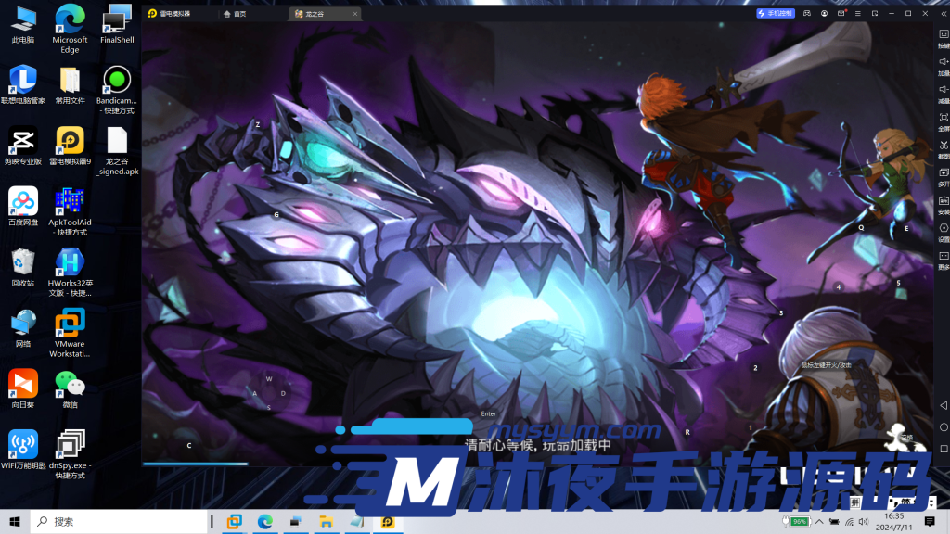
Task: Click the Android back triangle button
Action: (944, 406)
